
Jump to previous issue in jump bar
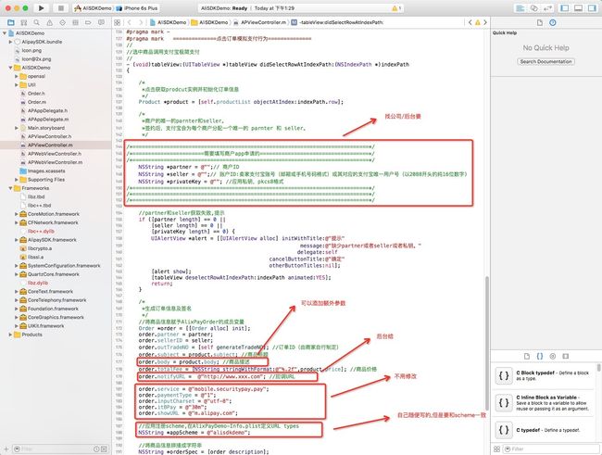(x=470, y=22)
